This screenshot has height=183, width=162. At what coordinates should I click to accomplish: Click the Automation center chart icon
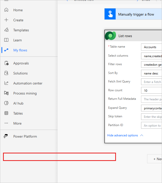pos(6,83)
